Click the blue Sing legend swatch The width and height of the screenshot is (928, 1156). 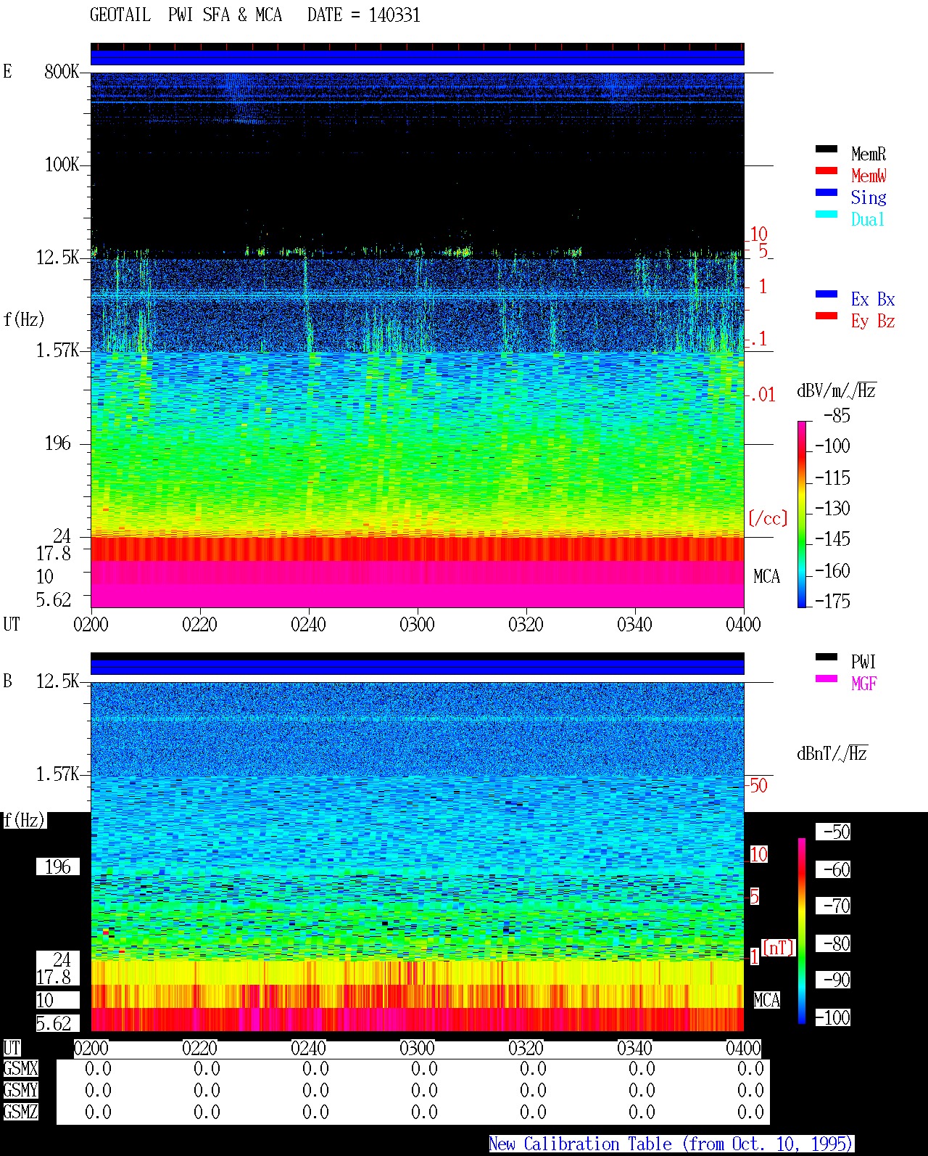point(826,192)
